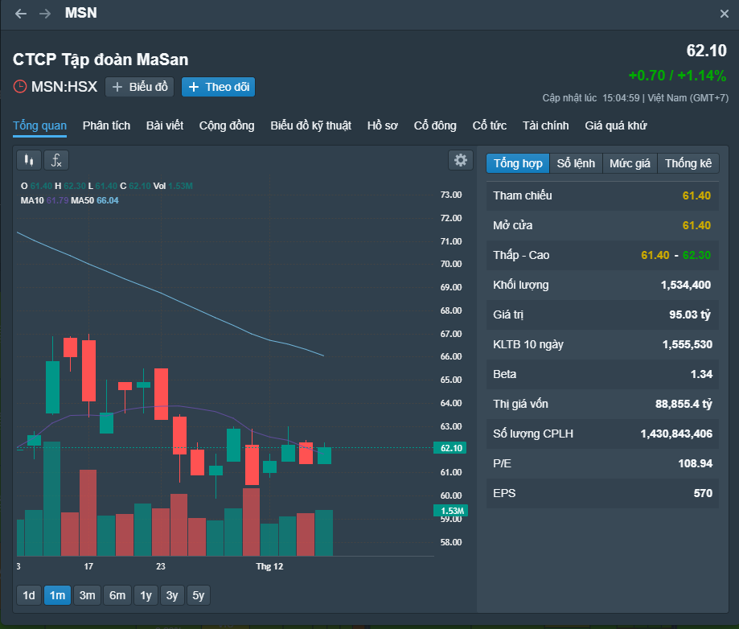Click the MA50 66.04 legend entry
Image resolution: width=739 pixels, height=629 pixels.
(95, 200)
